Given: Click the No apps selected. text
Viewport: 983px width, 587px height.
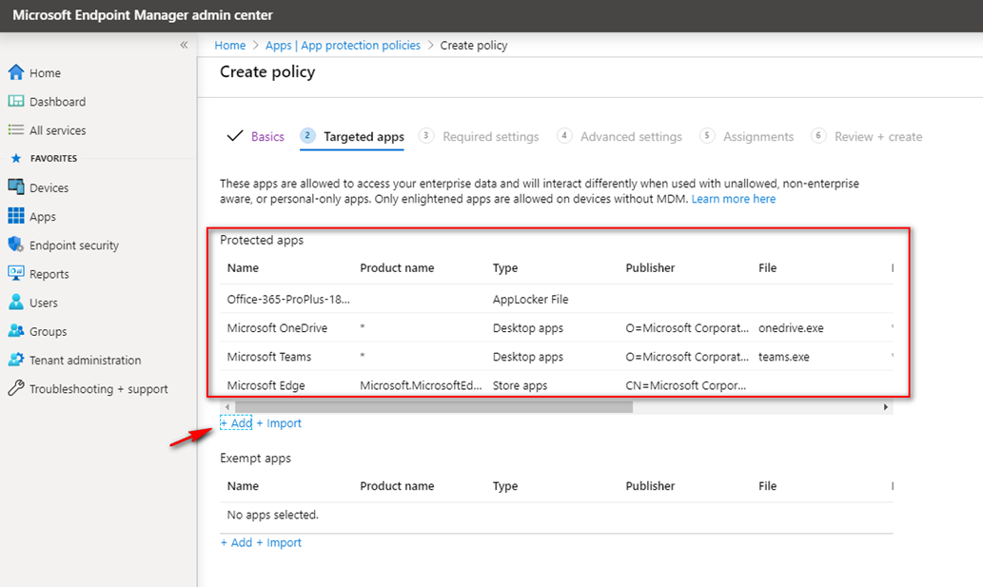Looking at the screenshot, I should click(273, 515).
